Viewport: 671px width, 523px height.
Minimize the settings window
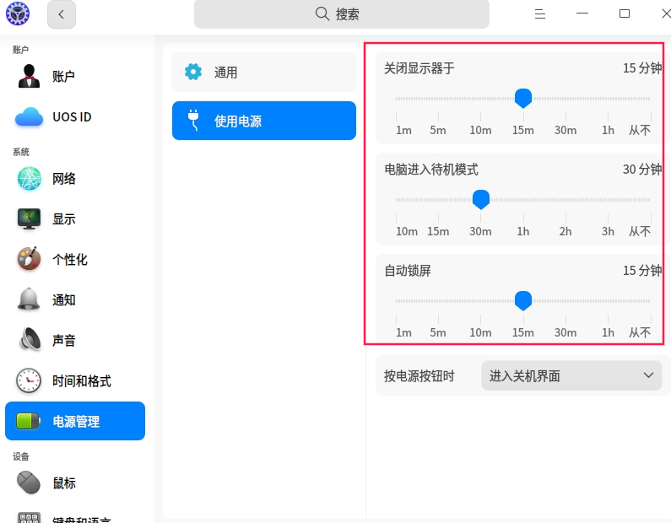tap(582, 13)
